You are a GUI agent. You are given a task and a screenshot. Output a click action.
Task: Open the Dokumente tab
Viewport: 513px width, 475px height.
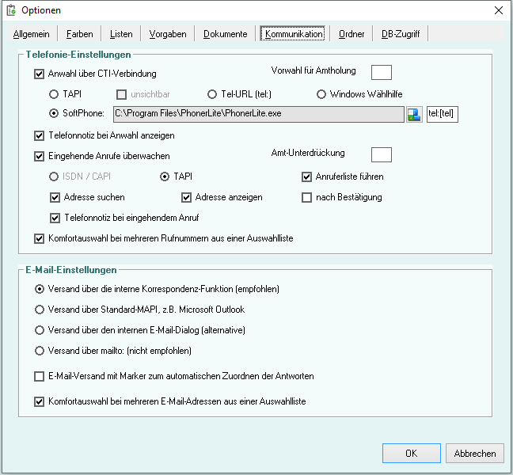click(225, 34)
